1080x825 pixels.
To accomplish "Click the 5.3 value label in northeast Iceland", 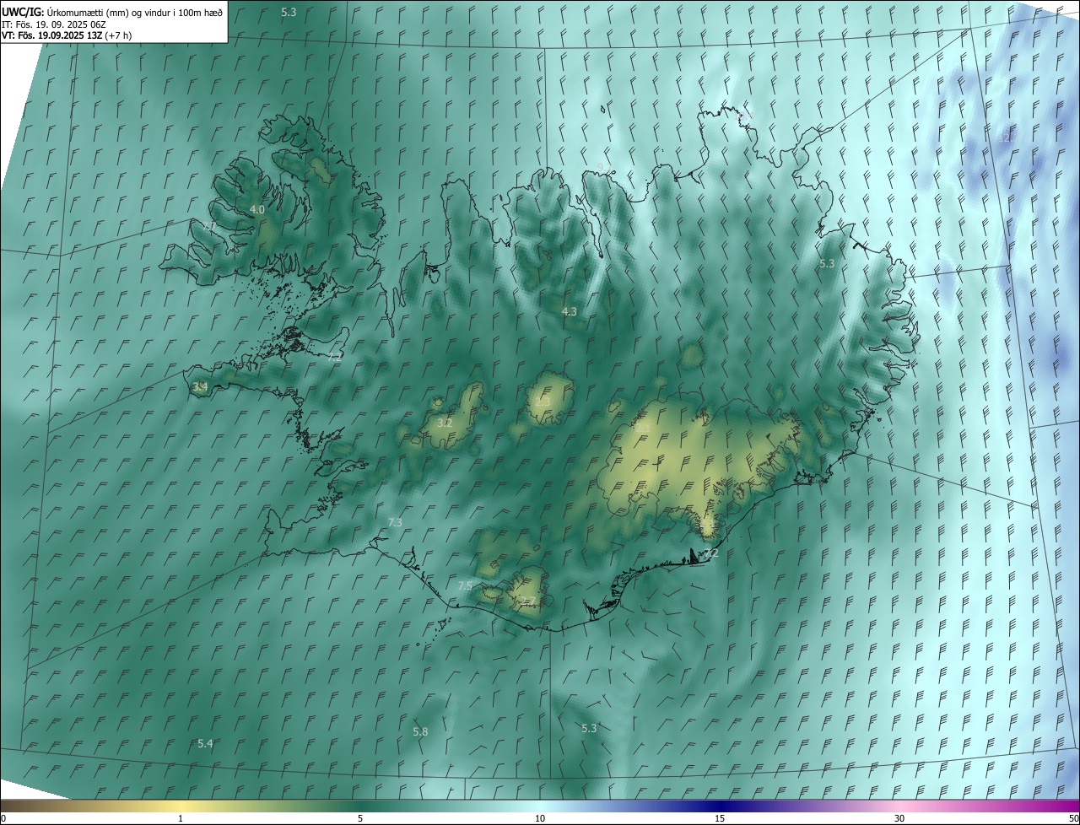I will tap(827, 263).
